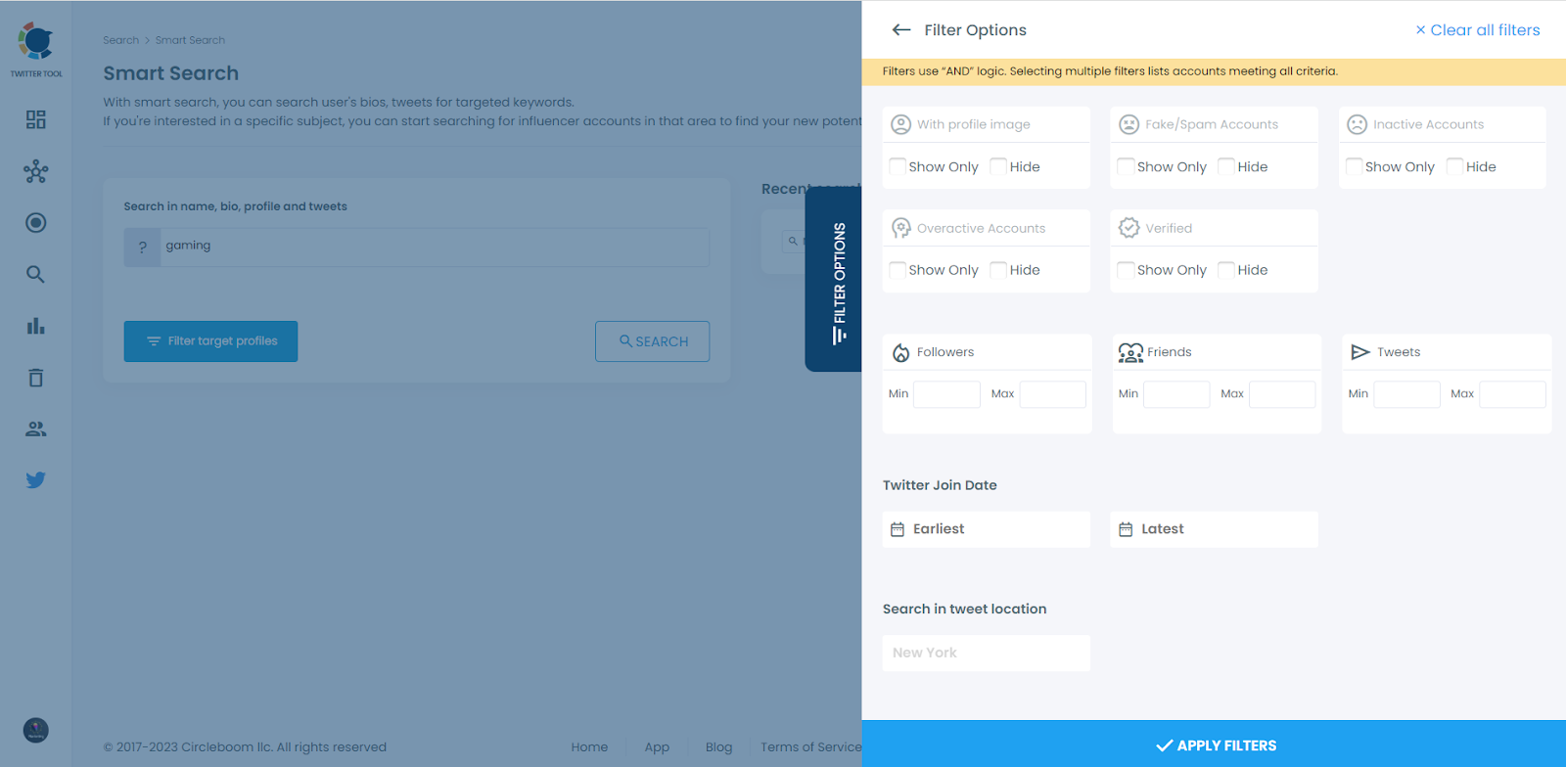Select the magnifier search icon in sidebar
This screenshot has height=767, width=1566.
pos(36,275)
